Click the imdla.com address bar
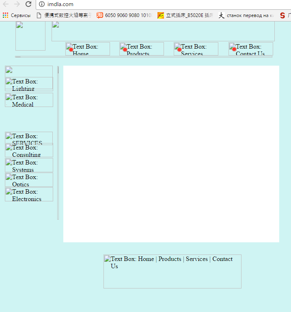291x312 pixels. (x=162, y=4)
